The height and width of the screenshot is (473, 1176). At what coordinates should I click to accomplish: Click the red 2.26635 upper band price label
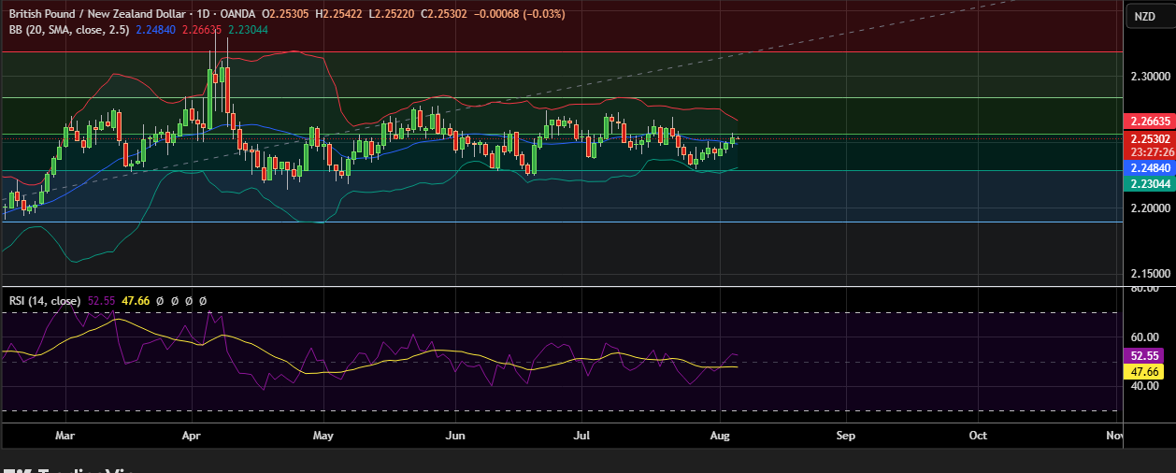(x=1146, y=122)
